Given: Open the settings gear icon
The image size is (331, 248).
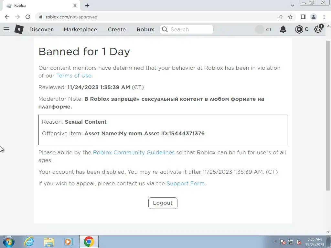Looking at the screenshot, I should [318, 29].
